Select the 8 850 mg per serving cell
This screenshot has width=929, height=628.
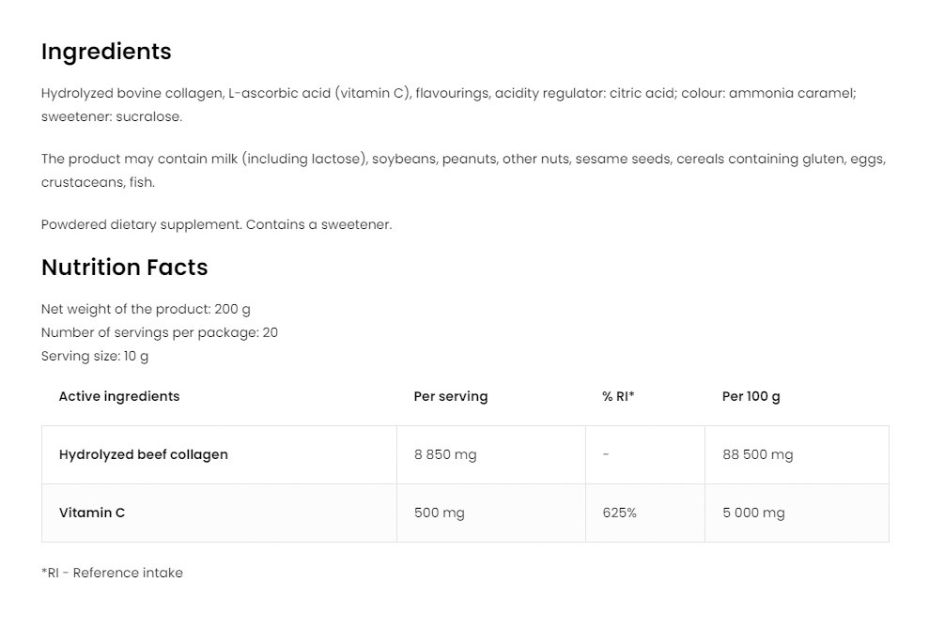click(445, 454)
